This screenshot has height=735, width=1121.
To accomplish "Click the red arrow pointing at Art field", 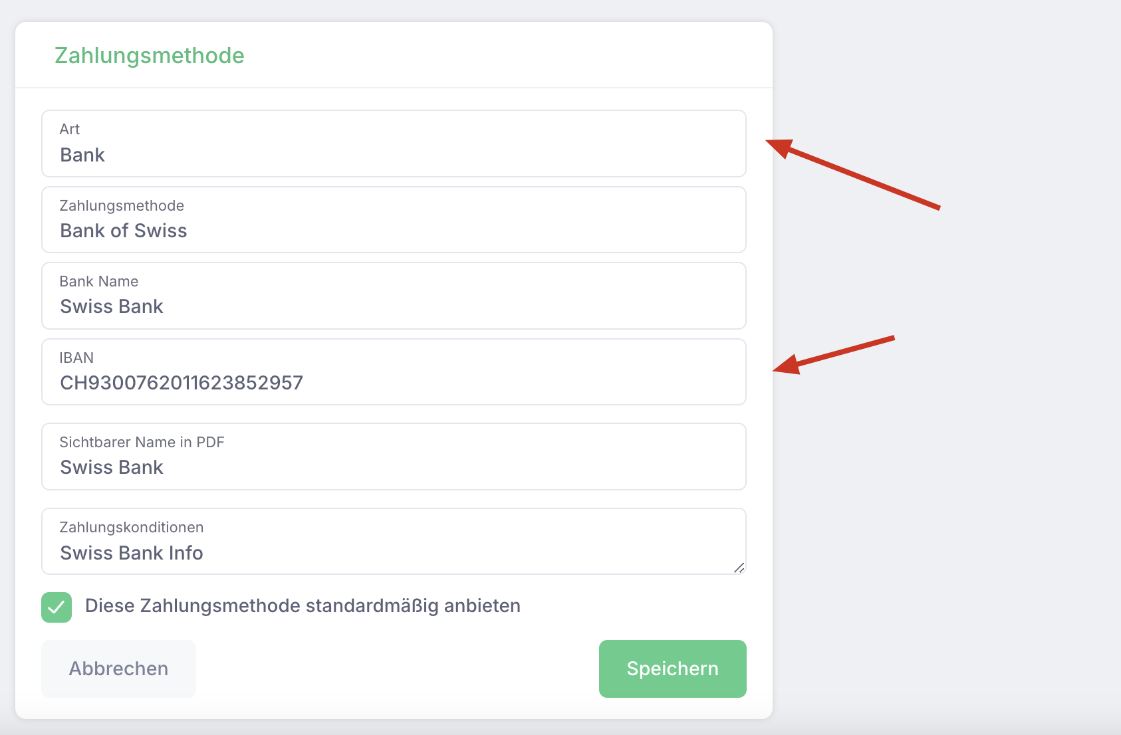I will point(853,174).
